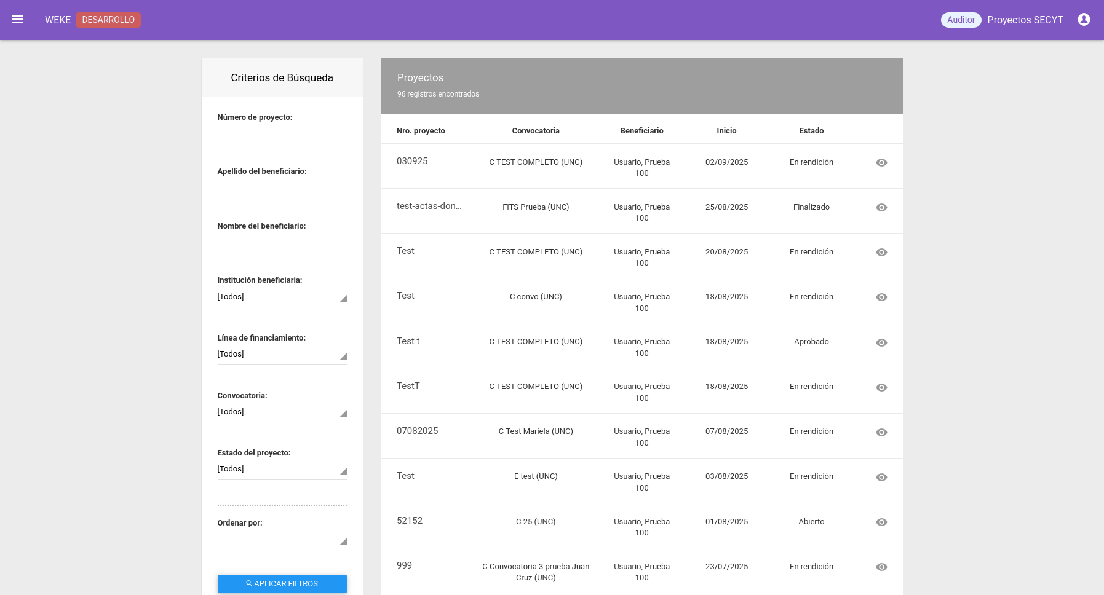
Task: View project with E test convocatoria
Action: tap(881, 478)
